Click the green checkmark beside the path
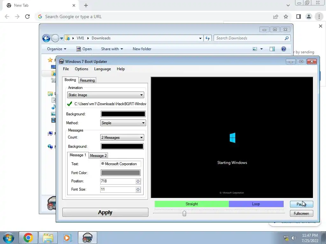326x244 pixels. pyautogui.click(x=70, y=104)
